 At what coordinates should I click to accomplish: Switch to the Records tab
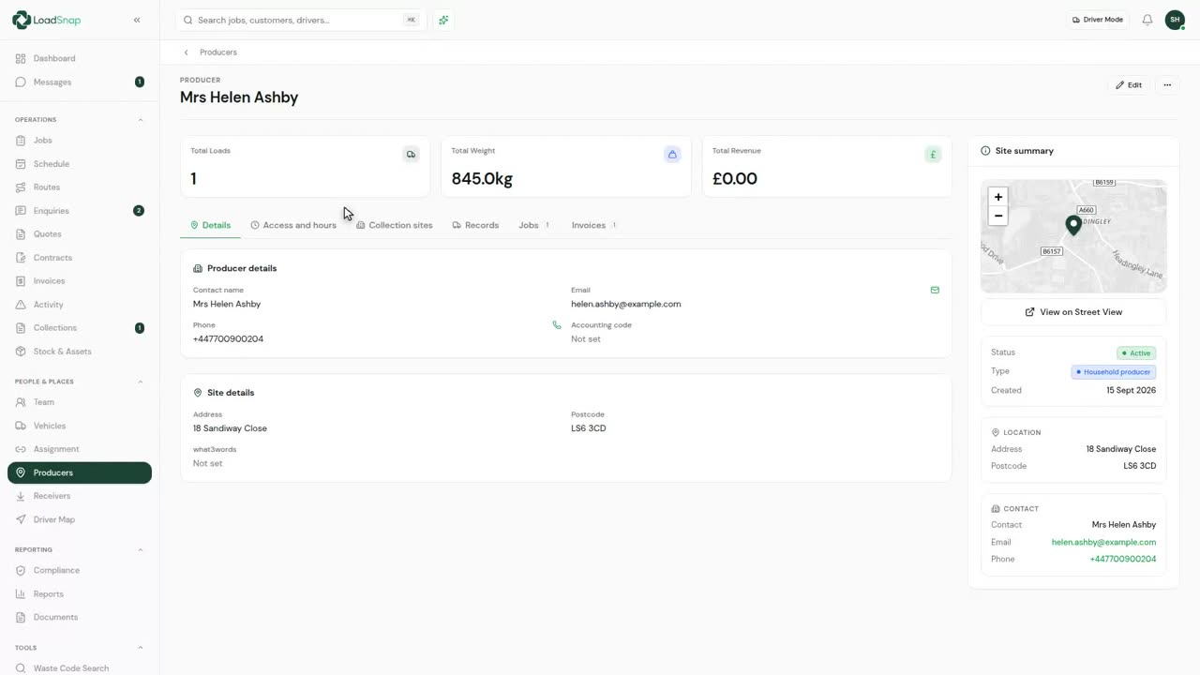(475, 225)
